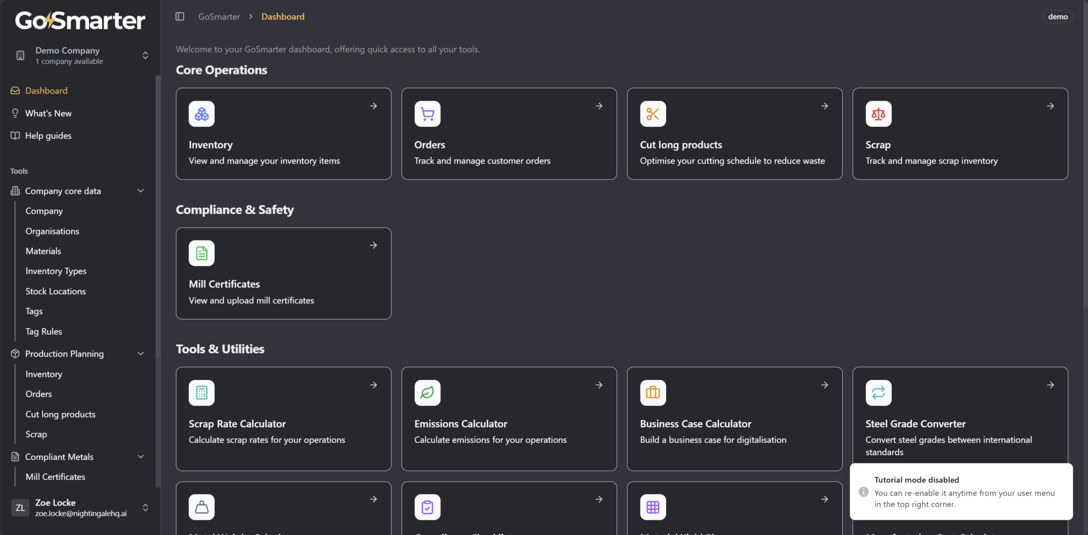Open Mill Certificates in the sidebar
The height and width of the screenshot is (535, 1088).
pyautogui.click(x=55, y=477)
